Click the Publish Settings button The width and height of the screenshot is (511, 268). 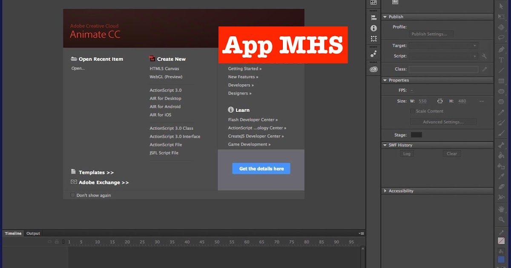tap(431, 34)
